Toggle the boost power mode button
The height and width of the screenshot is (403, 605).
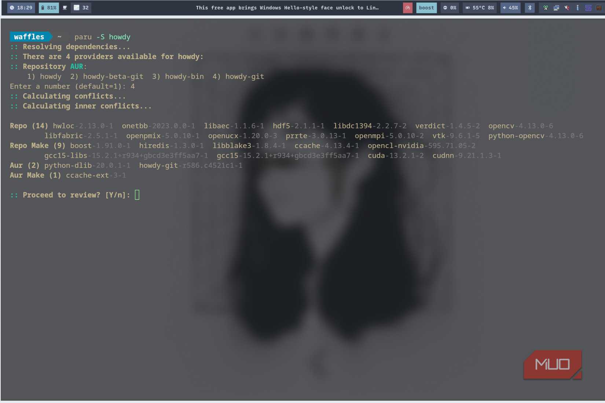[x=426, y=8]
